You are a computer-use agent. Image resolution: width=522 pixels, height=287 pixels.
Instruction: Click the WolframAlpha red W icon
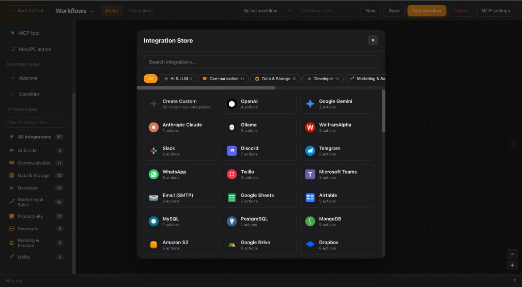(310, 127)
